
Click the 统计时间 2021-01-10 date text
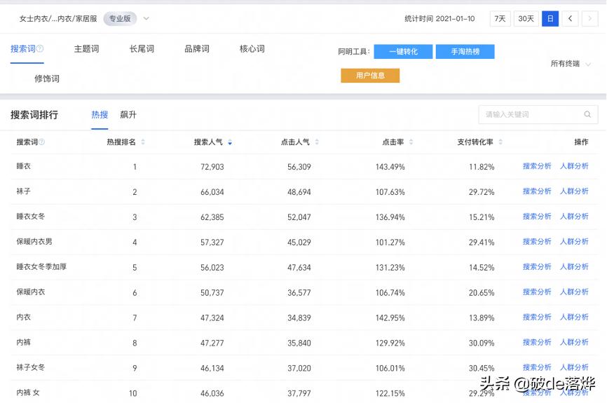pyautogui.click(x=439, y=19)
